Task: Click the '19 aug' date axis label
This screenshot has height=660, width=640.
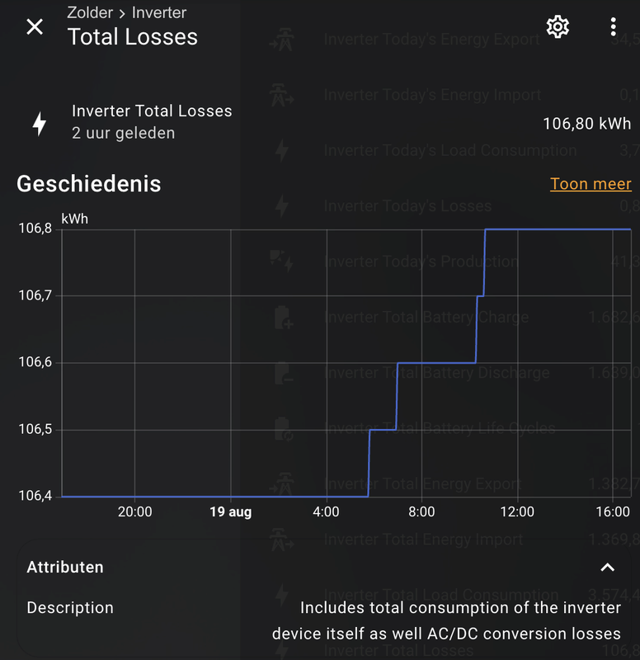Action: pos(231,512)
